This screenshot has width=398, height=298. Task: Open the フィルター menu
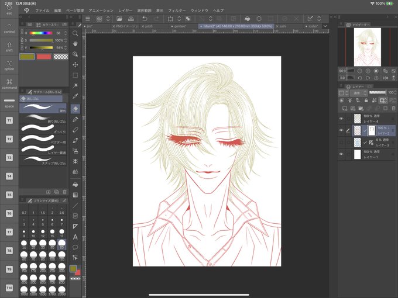[177, 11]
